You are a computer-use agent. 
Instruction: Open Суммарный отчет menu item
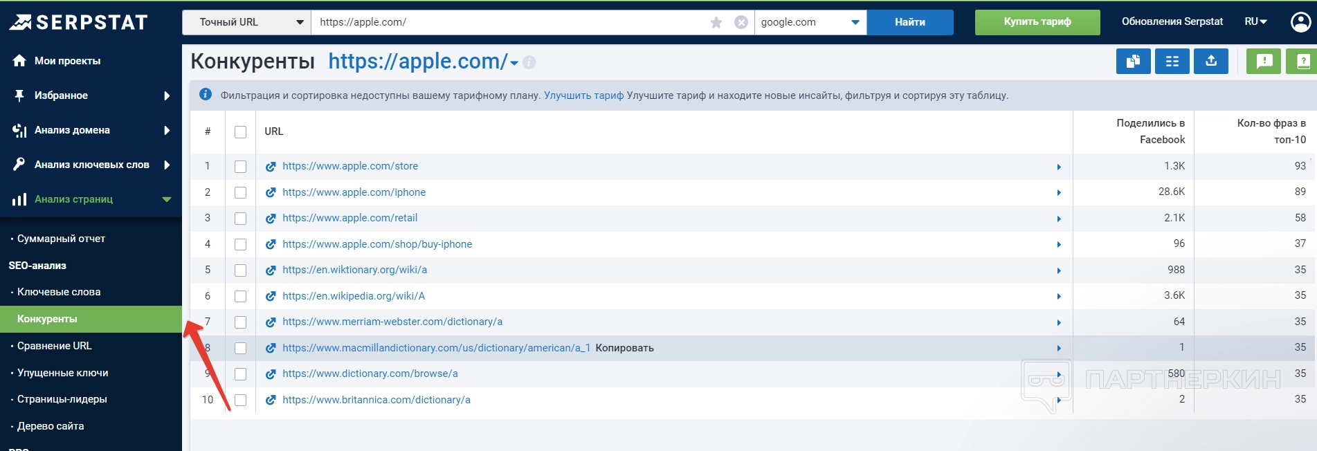[61, 239]
